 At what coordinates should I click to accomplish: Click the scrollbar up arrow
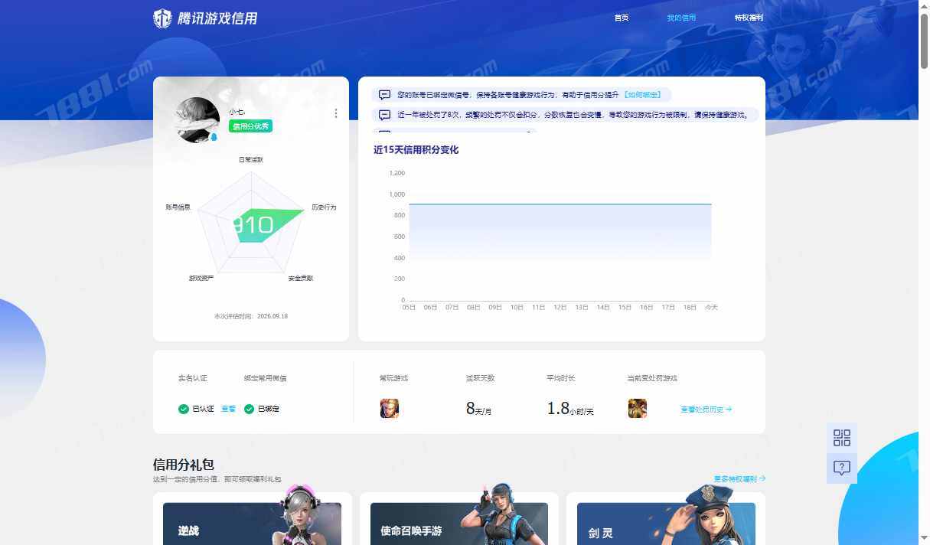pyautogui.click(x=924, y=6)
